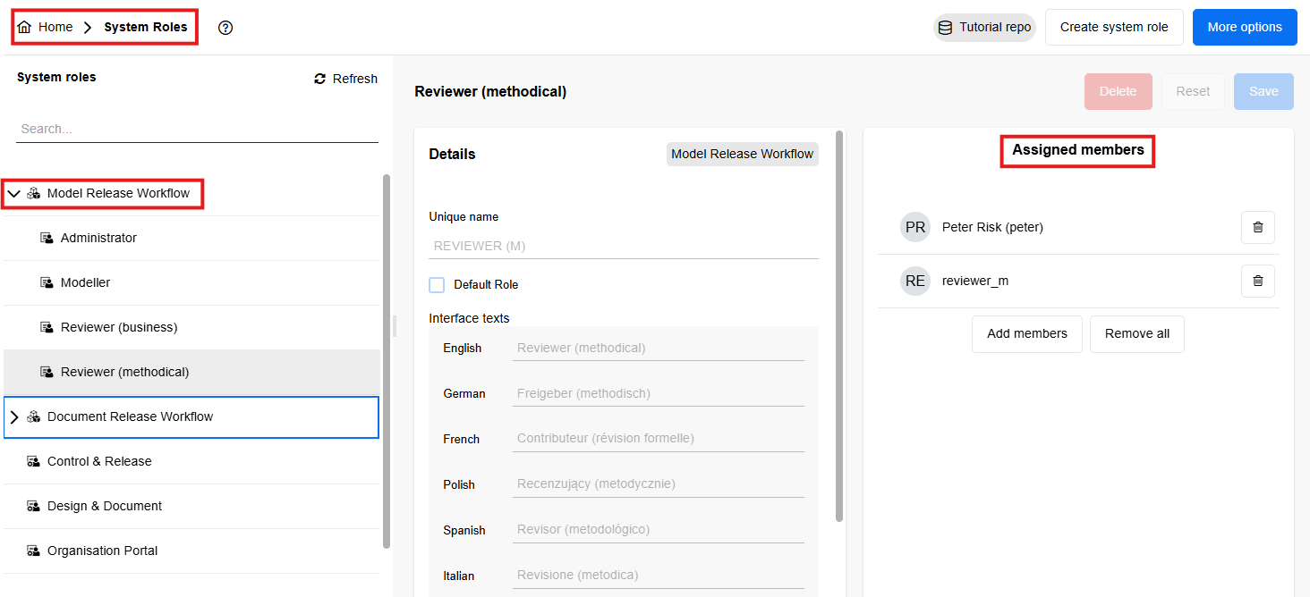Click the repository icon on the Tutorial repo button
The width and height of the screenshot is (1310, 597).
click(x=945, y=27)
